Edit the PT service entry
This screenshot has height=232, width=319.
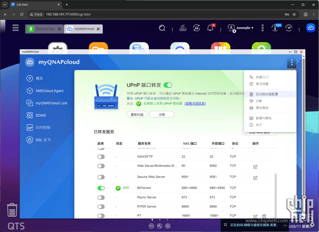[255, 216]
